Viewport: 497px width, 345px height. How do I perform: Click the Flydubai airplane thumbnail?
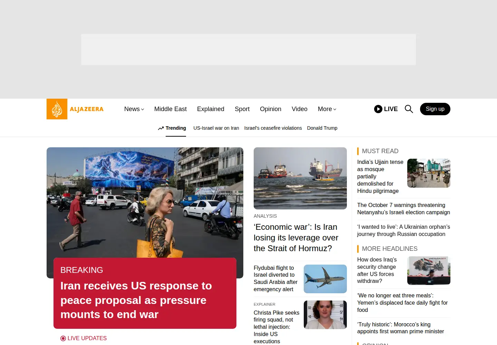pos(325,279)
